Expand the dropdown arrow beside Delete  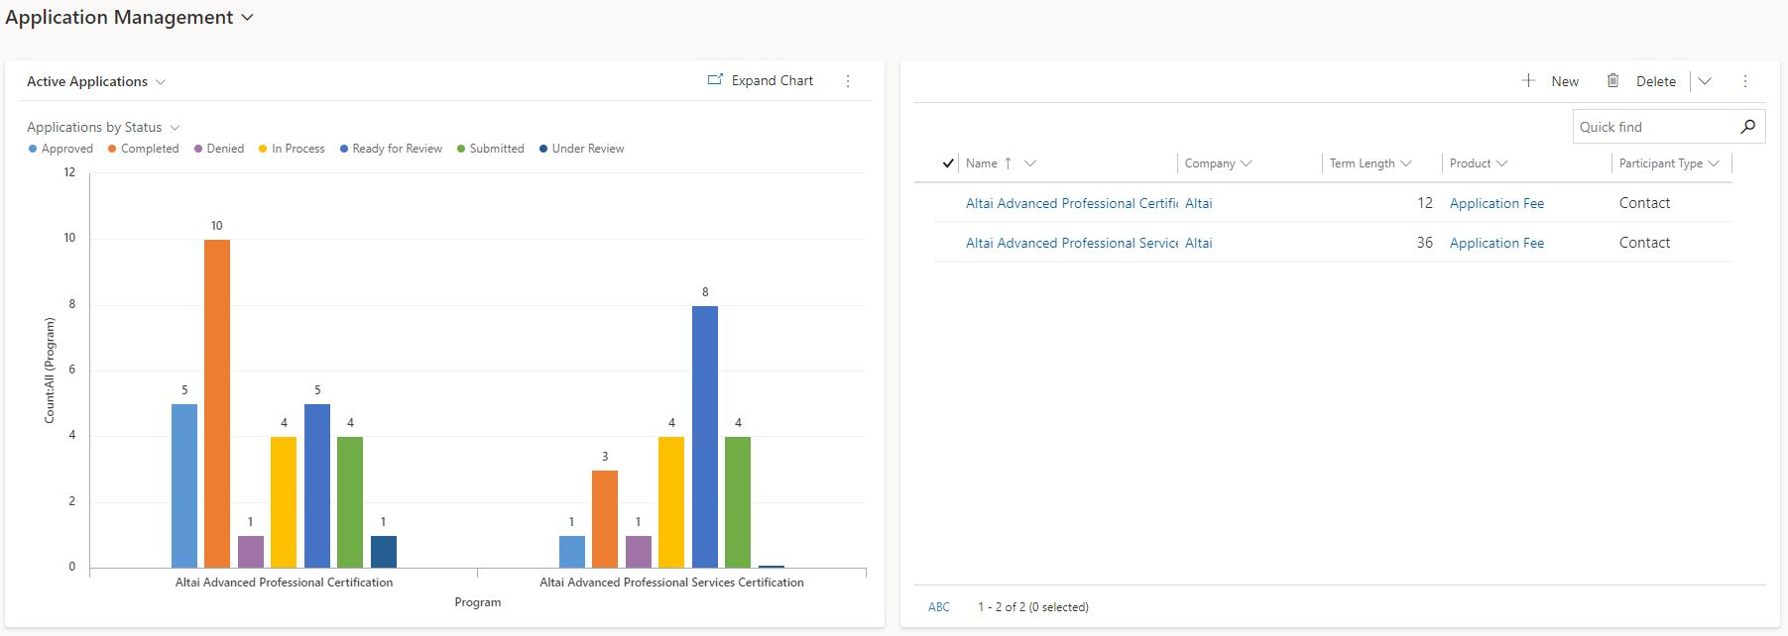point(1705,81)
